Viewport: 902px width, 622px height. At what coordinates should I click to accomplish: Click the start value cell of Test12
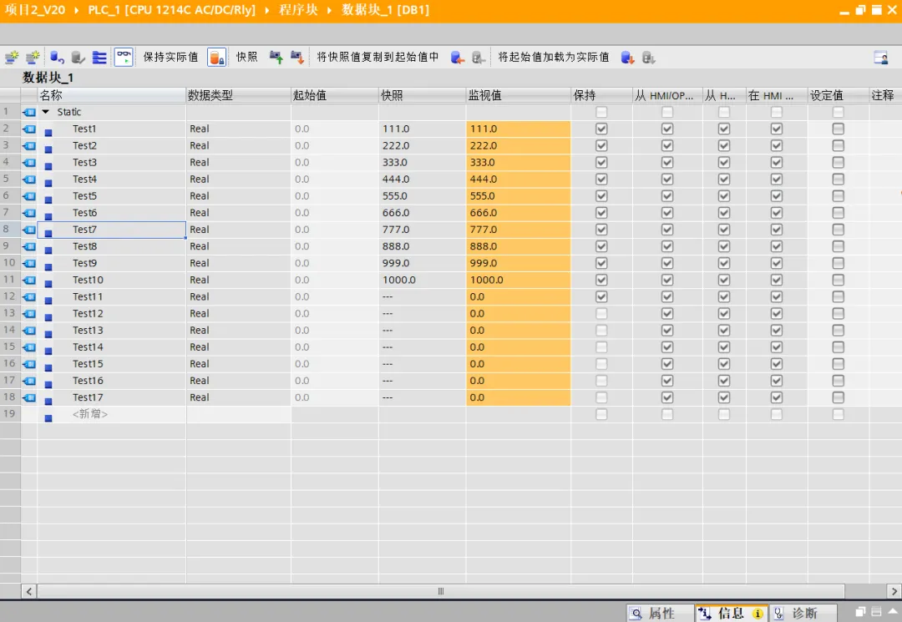click(x=334, y=313)
